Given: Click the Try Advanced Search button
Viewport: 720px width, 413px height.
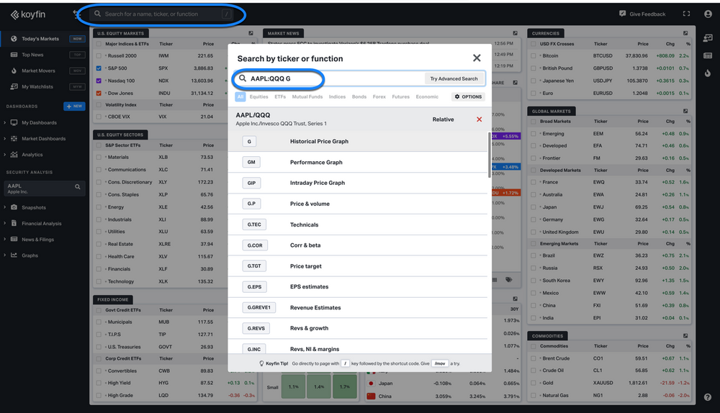Looking at the screenshot, I should [x=454, y=78].
